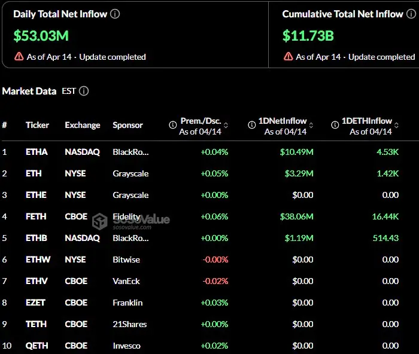The image size is (419, 354).
Task: Click info icon beside Cumulative Total Net Inflow
Action: (x=411, y=14)
